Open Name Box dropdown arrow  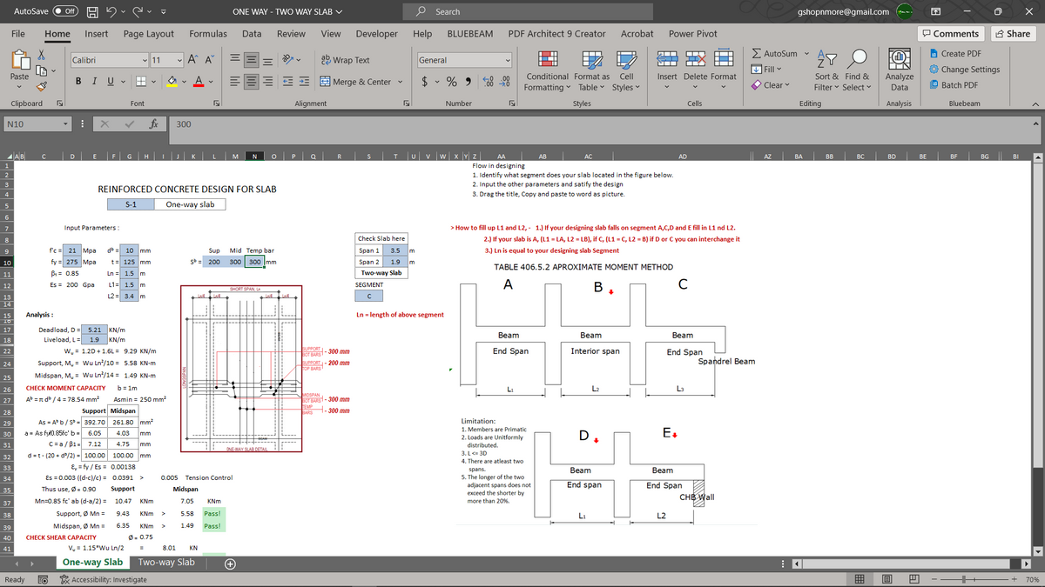[x=66, y=123]
